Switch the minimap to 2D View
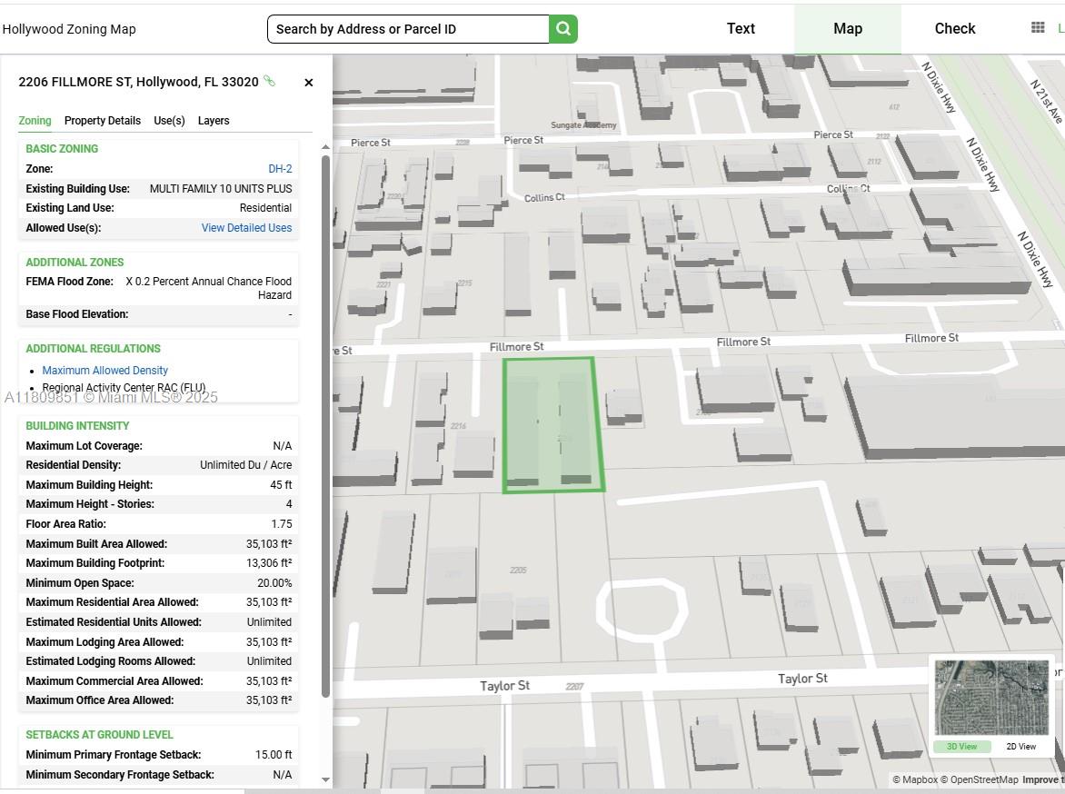This screenshot has width=1065, height=794. coord(1020,746)
